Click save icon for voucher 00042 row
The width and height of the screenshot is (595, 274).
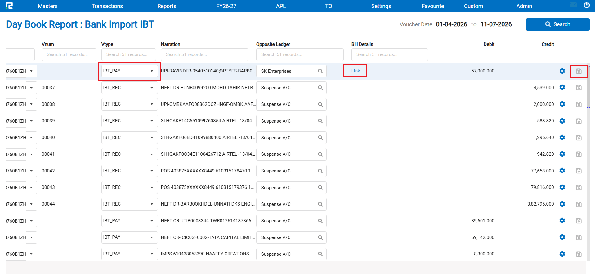(579, 171)
